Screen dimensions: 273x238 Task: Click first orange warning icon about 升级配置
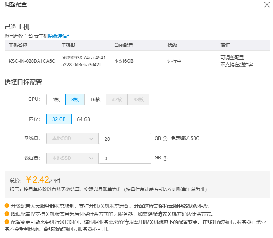pyautogui.click(x=7, y=205)
